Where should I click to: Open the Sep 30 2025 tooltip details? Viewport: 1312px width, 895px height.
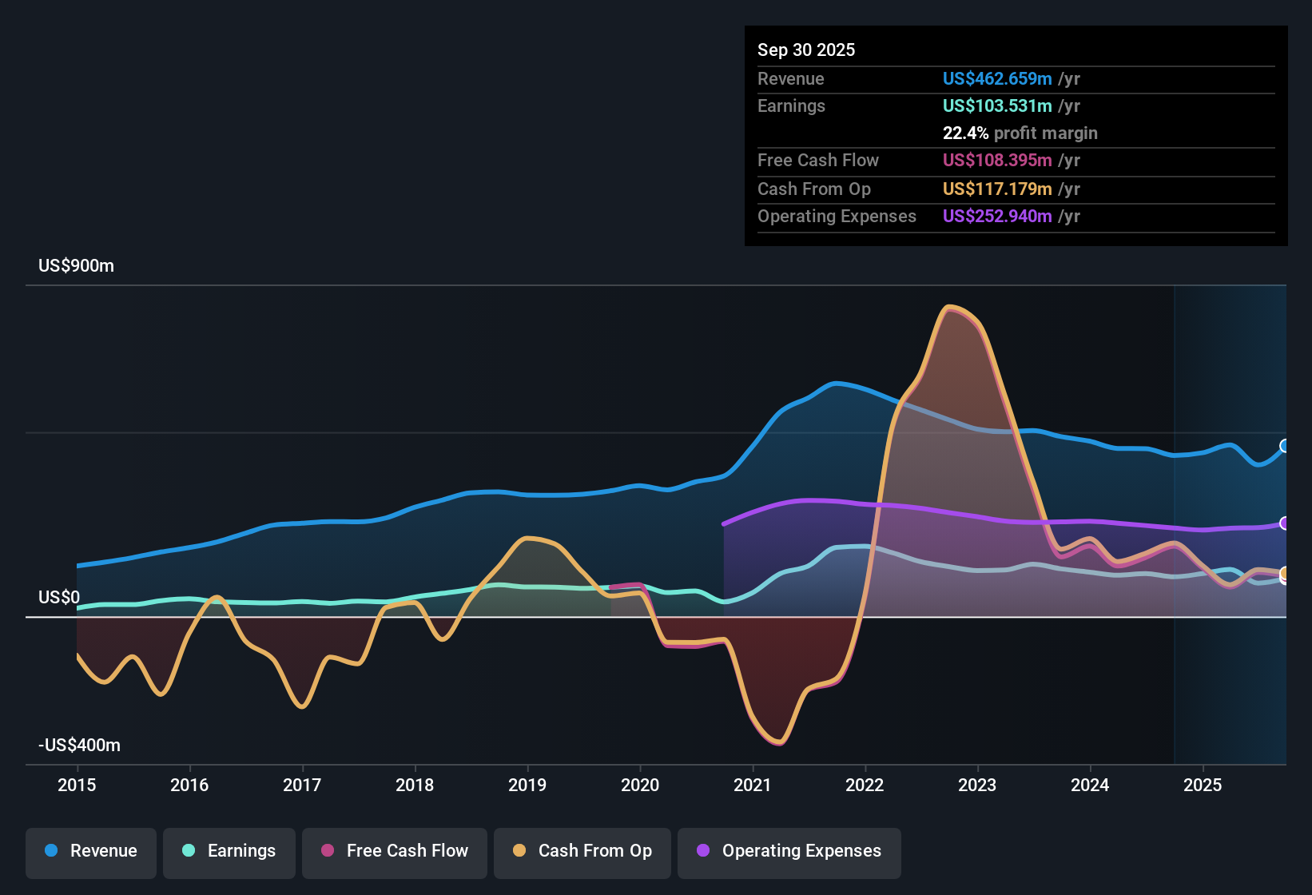point(806,50)
